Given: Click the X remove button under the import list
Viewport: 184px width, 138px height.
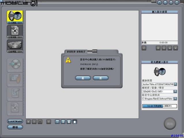Looking at the screenshot, I should pos(144,48).
